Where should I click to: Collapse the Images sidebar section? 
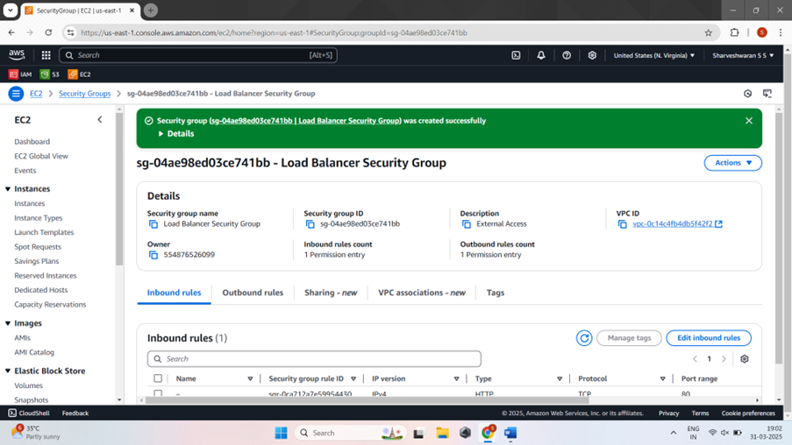(8, 323)
